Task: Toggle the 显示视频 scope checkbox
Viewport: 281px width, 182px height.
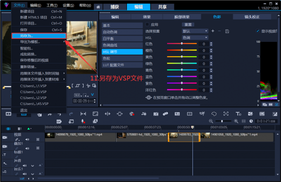Action: click(x=257, y=31)
